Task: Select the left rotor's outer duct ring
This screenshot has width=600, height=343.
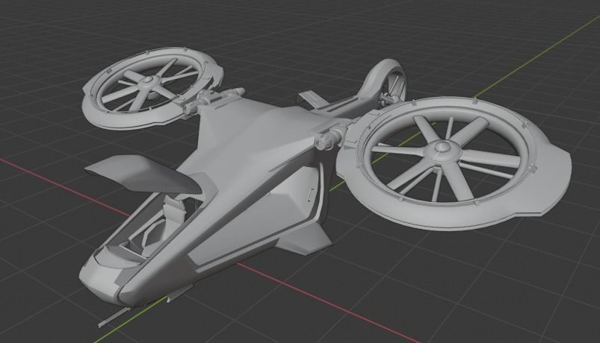Action: (x=152, y=89)
